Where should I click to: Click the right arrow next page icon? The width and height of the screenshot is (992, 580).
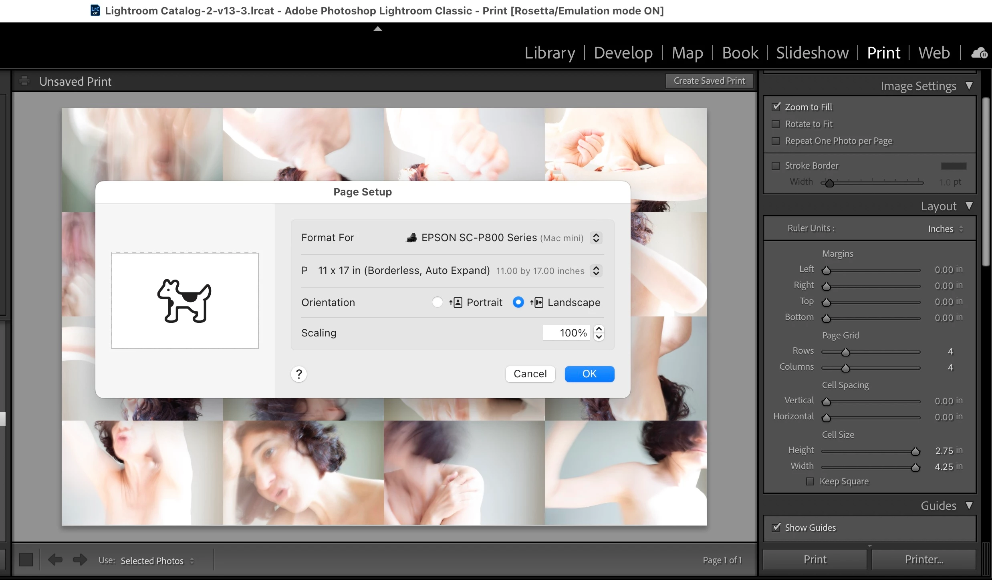click(80, 560)
